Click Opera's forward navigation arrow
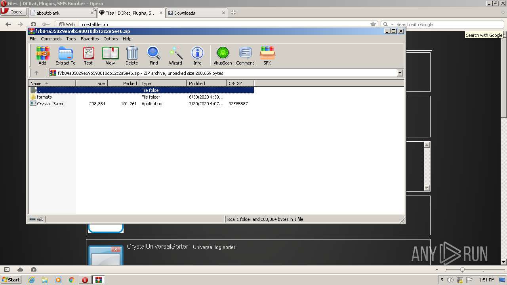The height and width of the screenshot is (285, 507). click(x=20, y=24)
